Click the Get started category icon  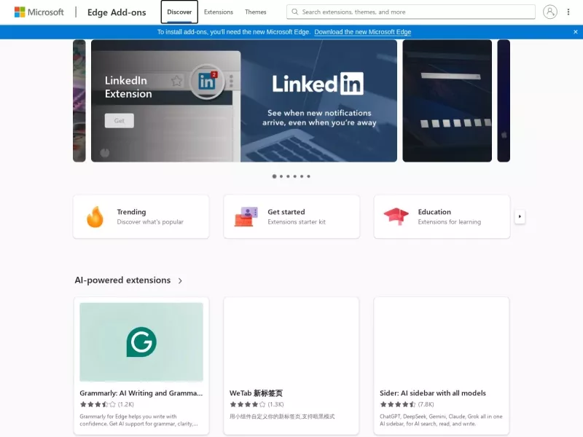tap(246, 216)
